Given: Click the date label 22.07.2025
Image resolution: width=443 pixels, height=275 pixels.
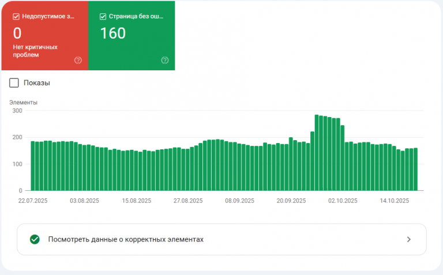Looking at the screenshot, I should tap(33, 201).
